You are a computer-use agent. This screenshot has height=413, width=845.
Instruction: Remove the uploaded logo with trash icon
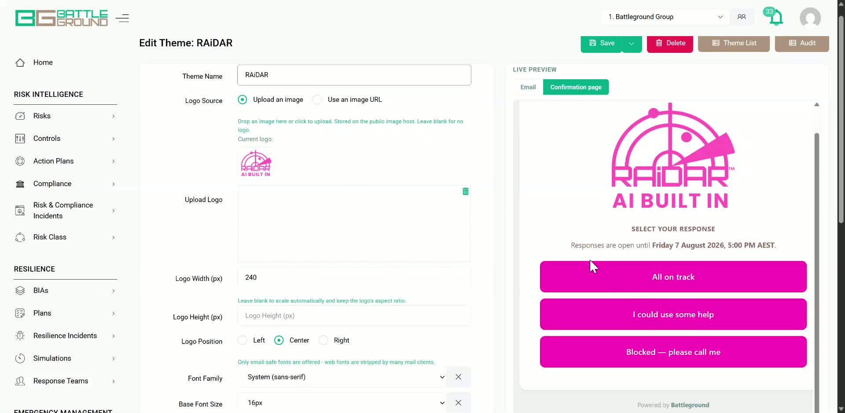coord(466,192)
